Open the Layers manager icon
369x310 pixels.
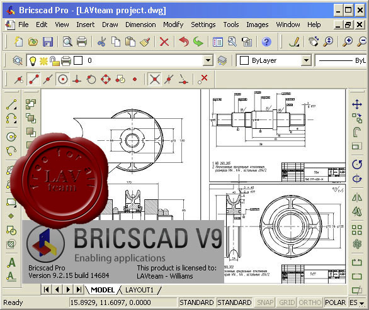coord(18,60)
